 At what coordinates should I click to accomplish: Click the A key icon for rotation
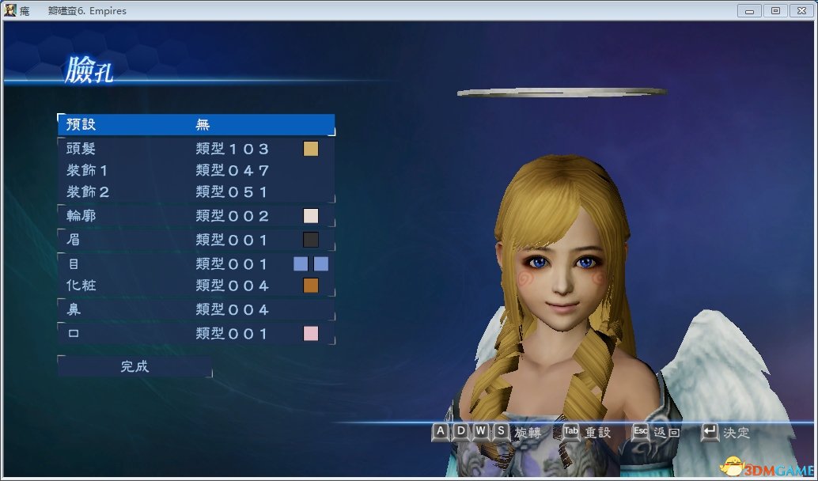(441, 431)
